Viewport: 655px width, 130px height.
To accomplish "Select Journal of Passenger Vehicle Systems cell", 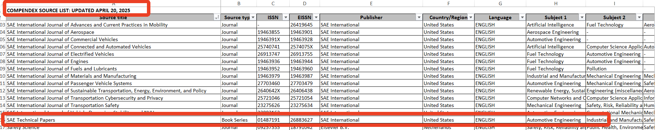I will 113,83.
